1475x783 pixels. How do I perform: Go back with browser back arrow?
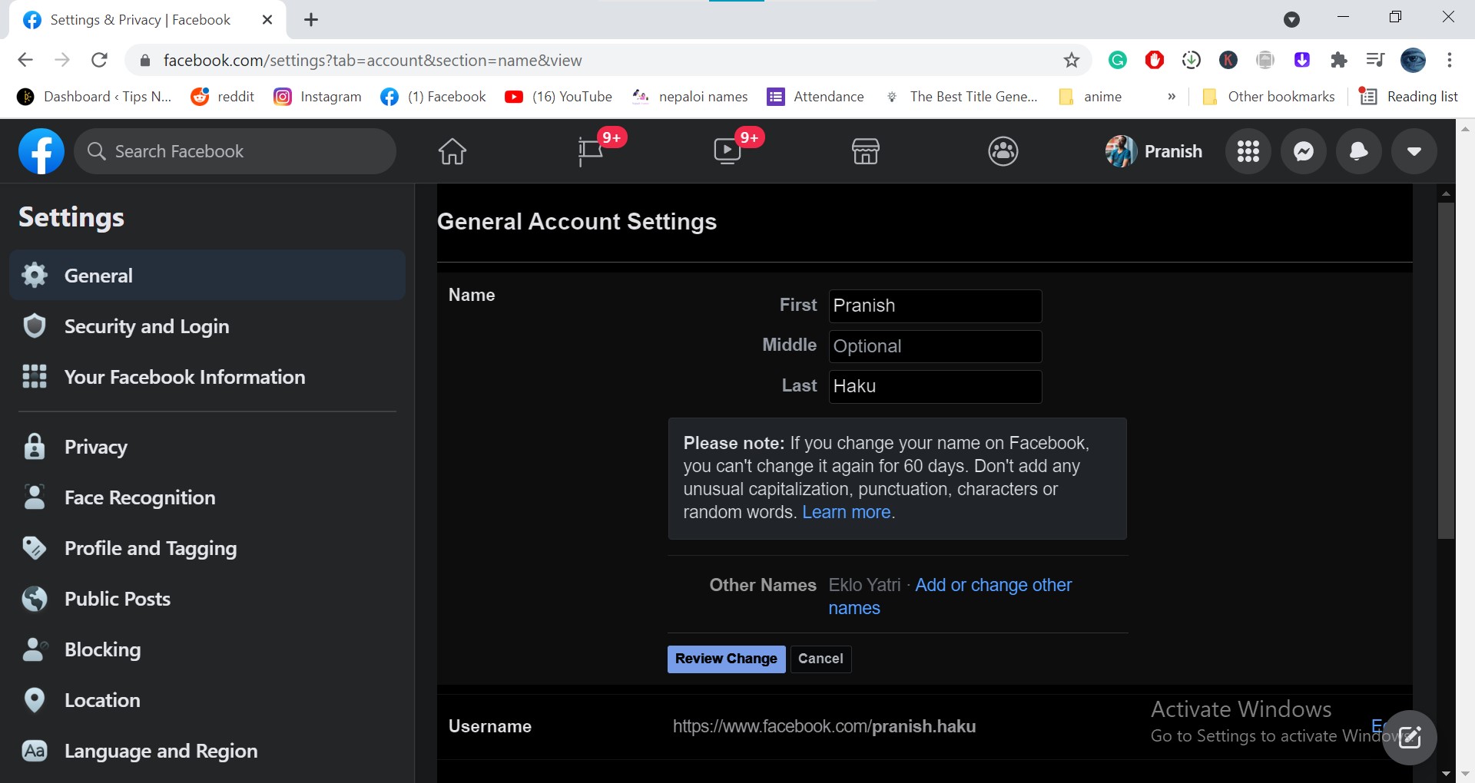point(25,60)
